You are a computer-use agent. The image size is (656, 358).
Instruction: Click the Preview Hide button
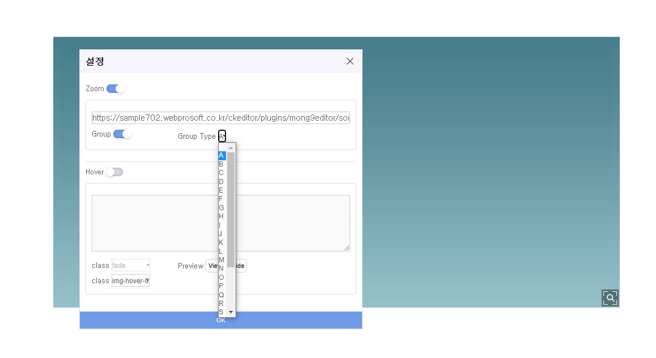click(241, 266)
